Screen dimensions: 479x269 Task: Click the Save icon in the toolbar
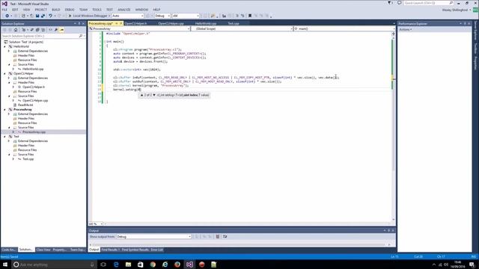pyautogui.click(x=37, y=16)
